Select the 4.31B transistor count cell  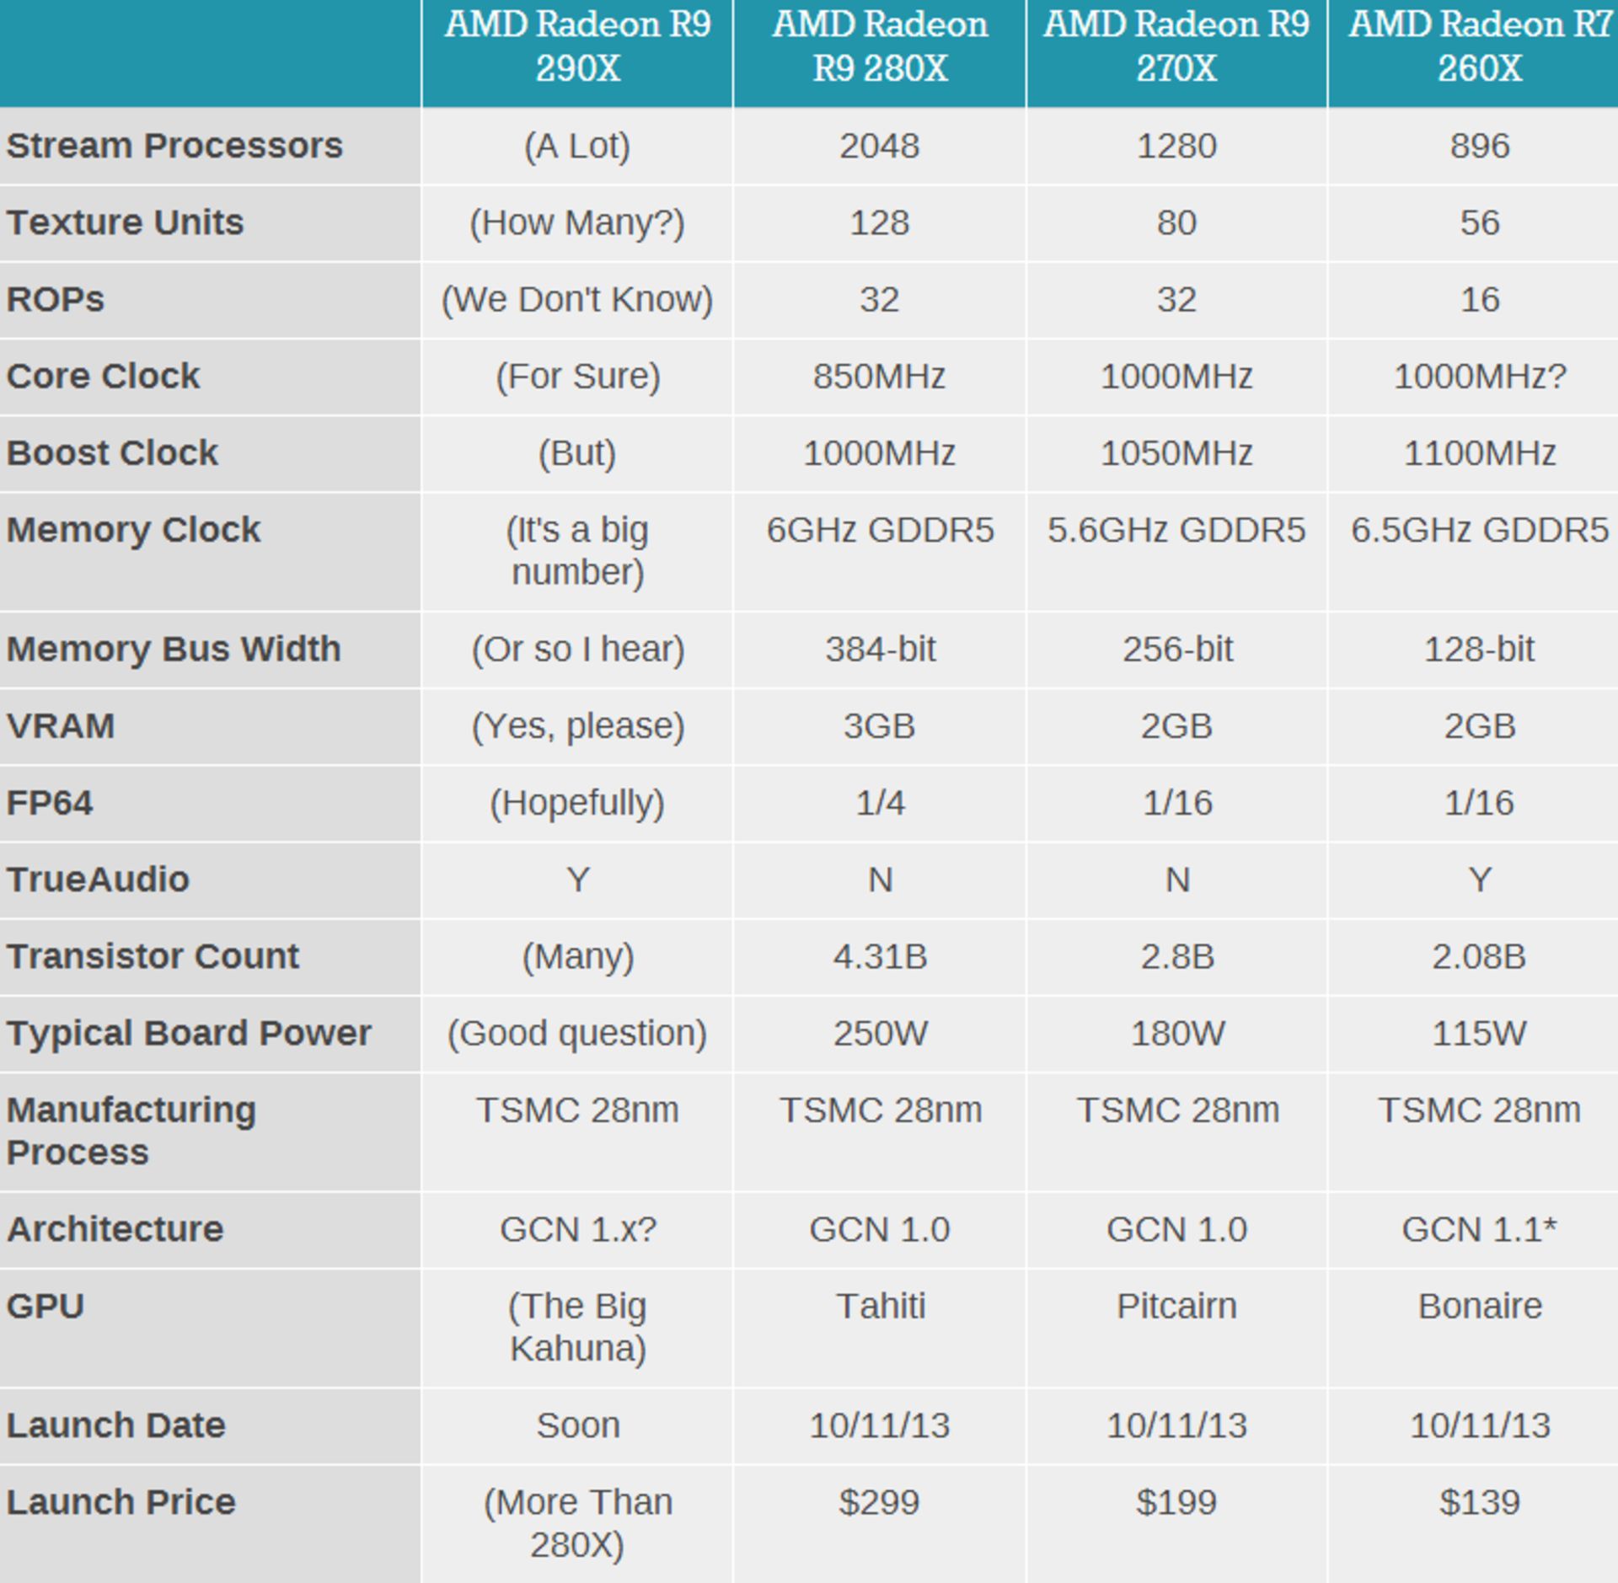pos(880,956)
